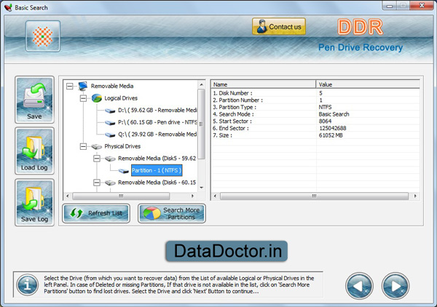Viewport: 437px width, 307px height.
Task: Click the value '125042688'
Action: [333, 128]
